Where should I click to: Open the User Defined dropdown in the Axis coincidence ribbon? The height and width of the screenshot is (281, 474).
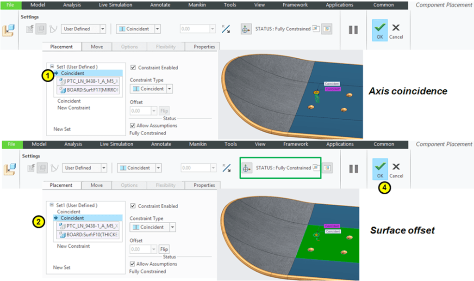102,29
